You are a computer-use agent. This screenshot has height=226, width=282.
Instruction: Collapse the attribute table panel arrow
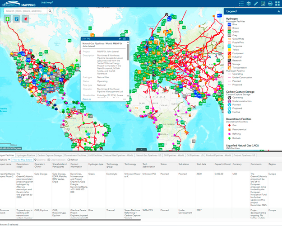tap(141, 149)
